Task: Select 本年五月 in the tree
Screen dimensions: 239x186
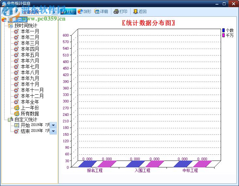Action: 30,55
